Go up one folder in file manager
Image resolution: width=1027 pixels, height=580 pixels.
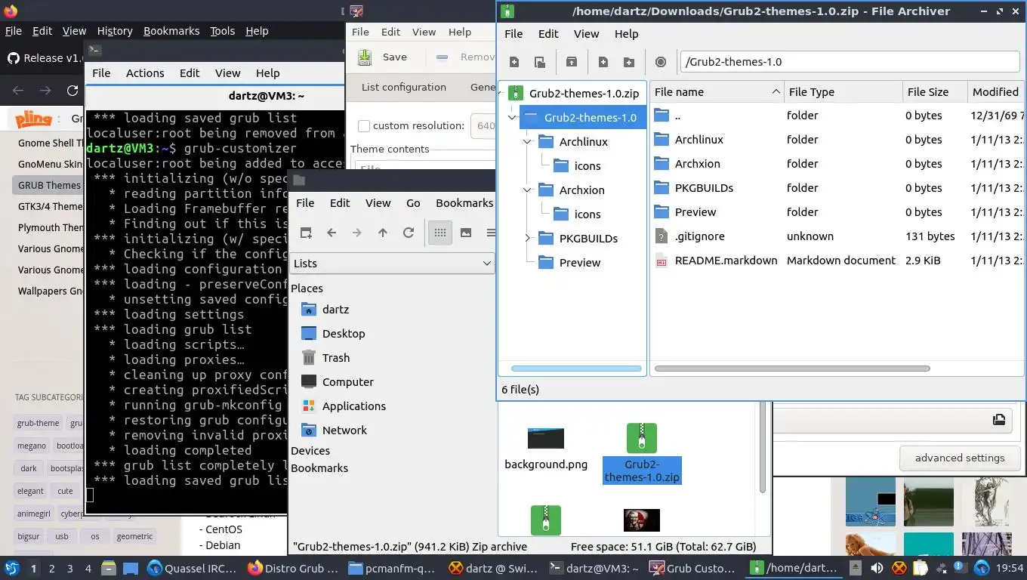pyautogui.click(x=383, y=233)
